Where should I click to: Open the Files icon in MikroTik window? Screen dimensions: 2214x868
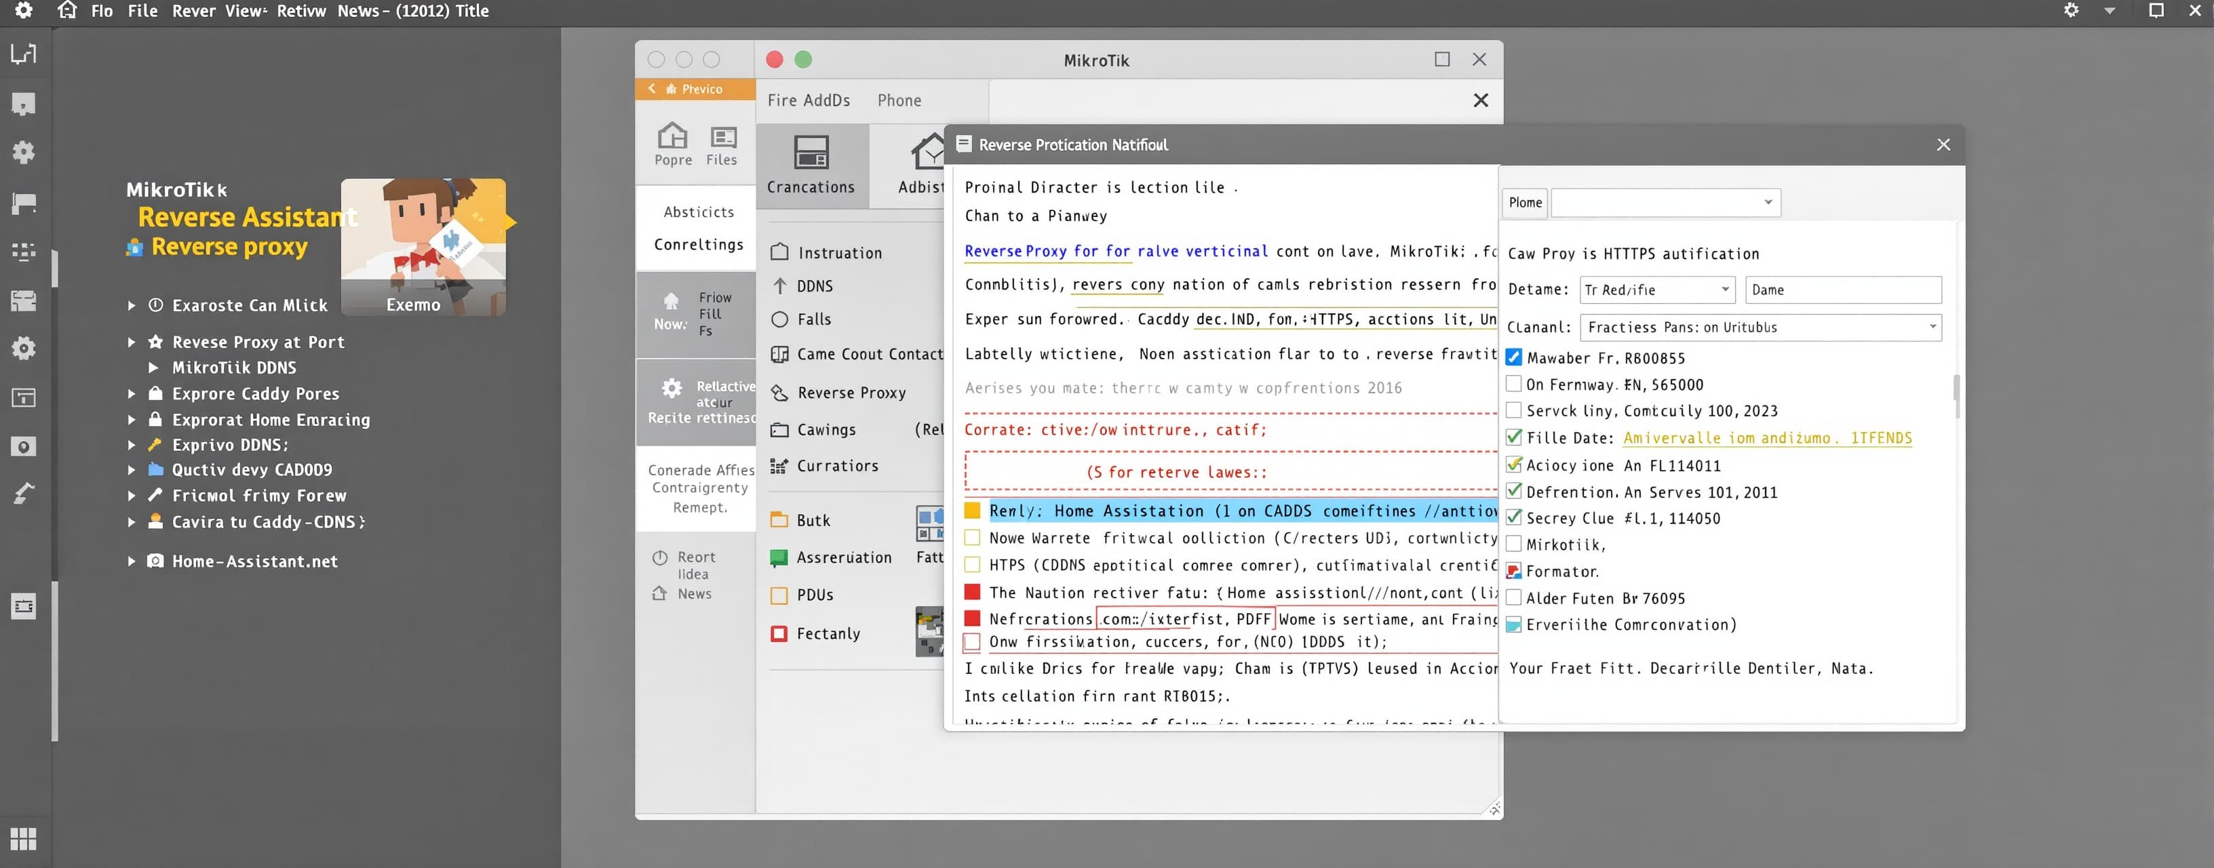[723, 137]
